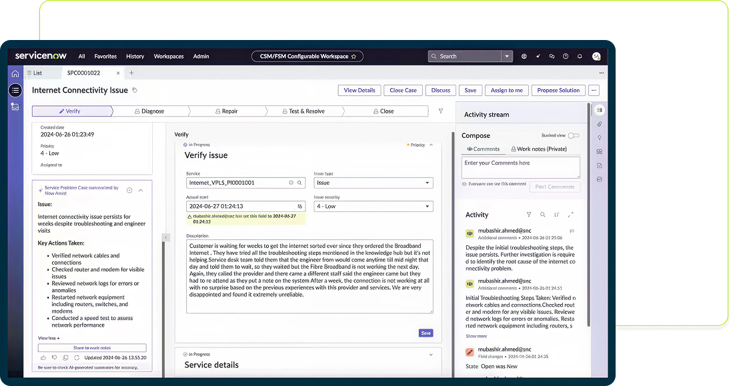Switch to Work notes (Private) tab
Image resolution: width=731 pixels, height=386 pixels.
(x=538, y=149)
